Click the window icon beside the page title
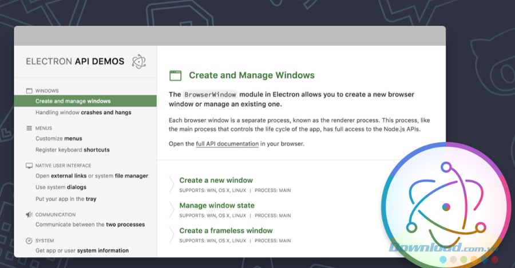 coord(175,75)
